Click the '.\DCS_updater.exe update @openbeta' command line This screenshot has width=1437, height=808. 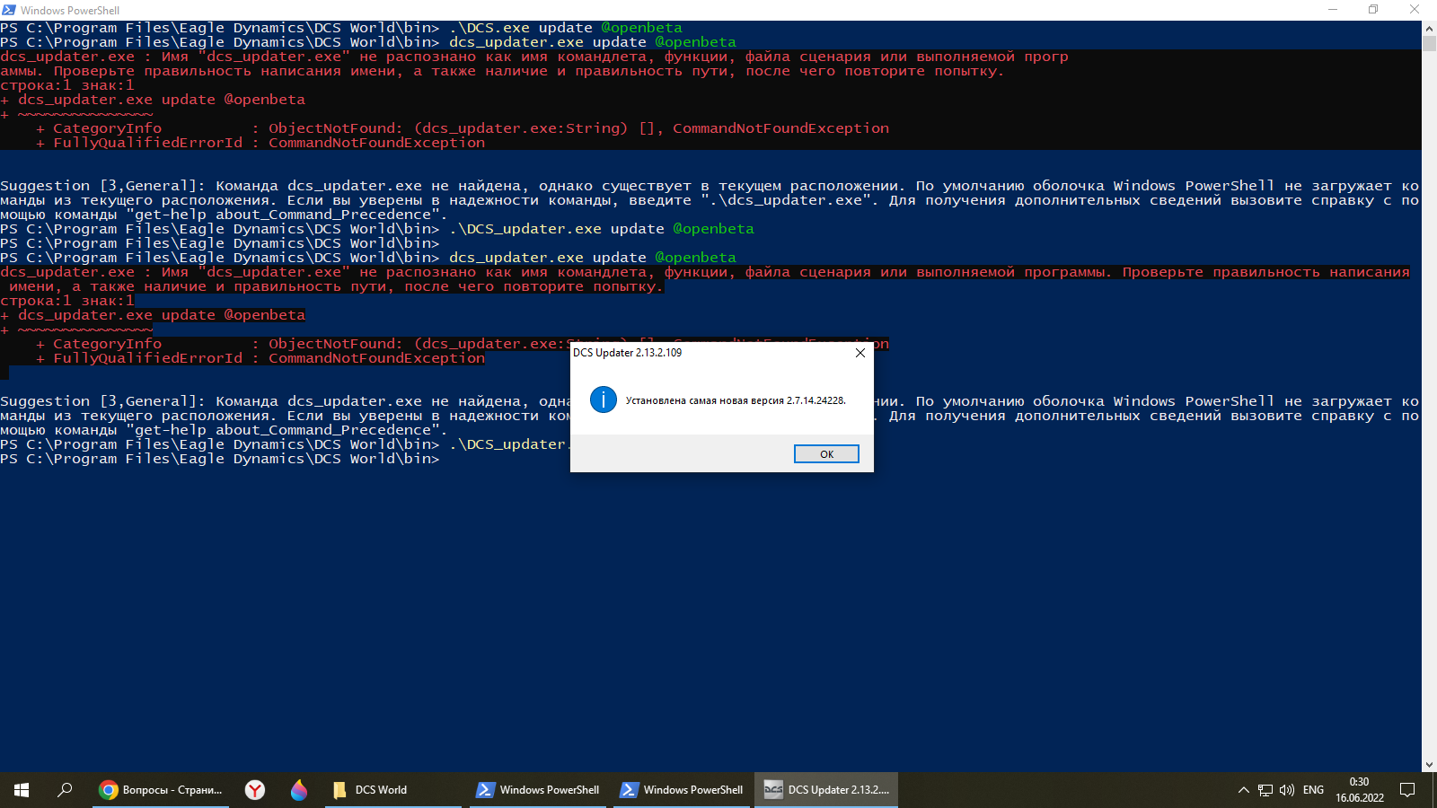pos(377,229)
